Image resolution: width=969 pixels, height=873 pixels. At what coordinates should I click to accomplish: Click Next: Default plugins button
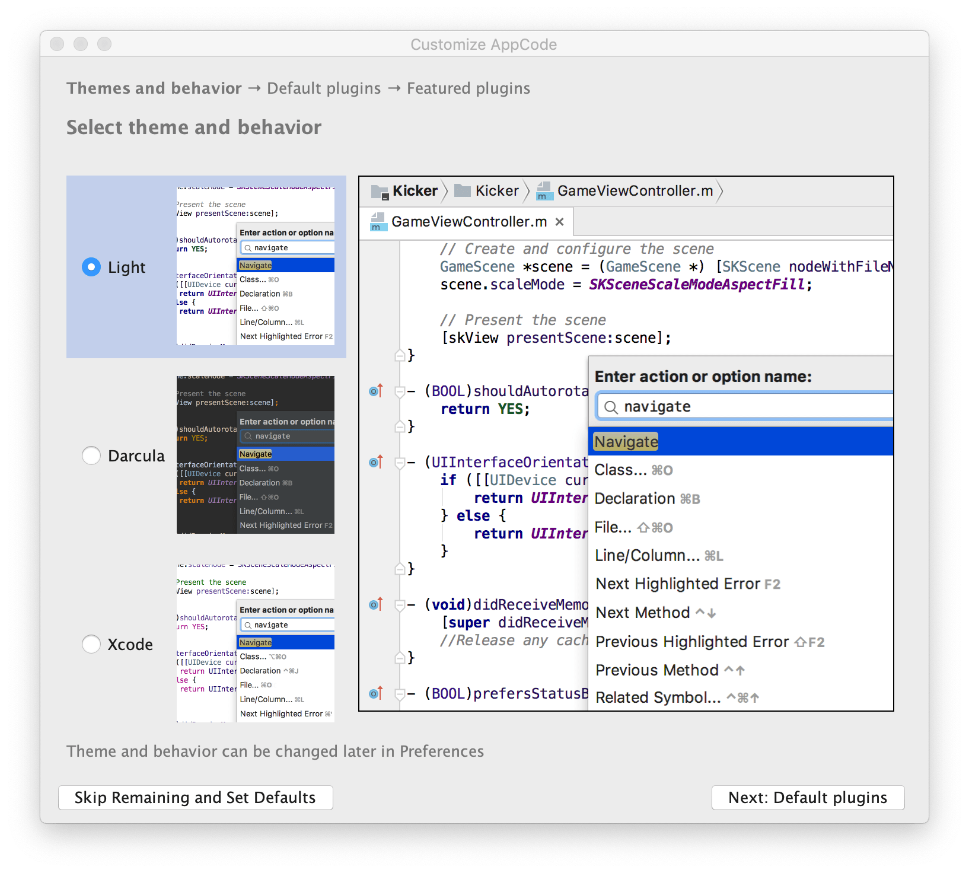808,798
